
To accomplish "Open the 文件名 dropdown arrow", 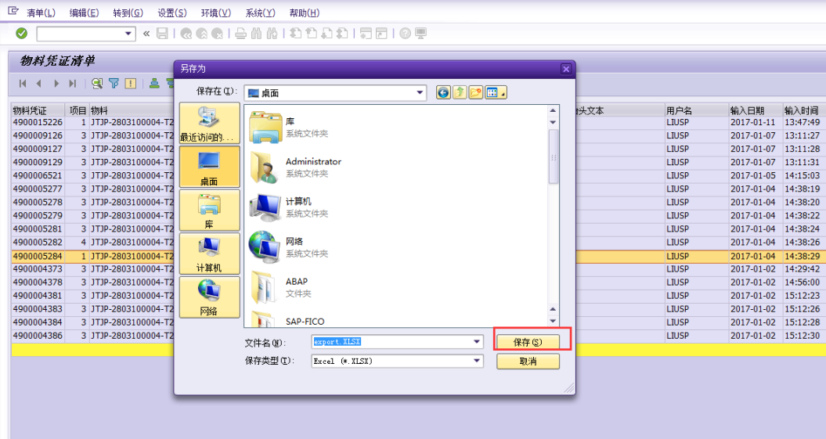I will click(477, 342).
